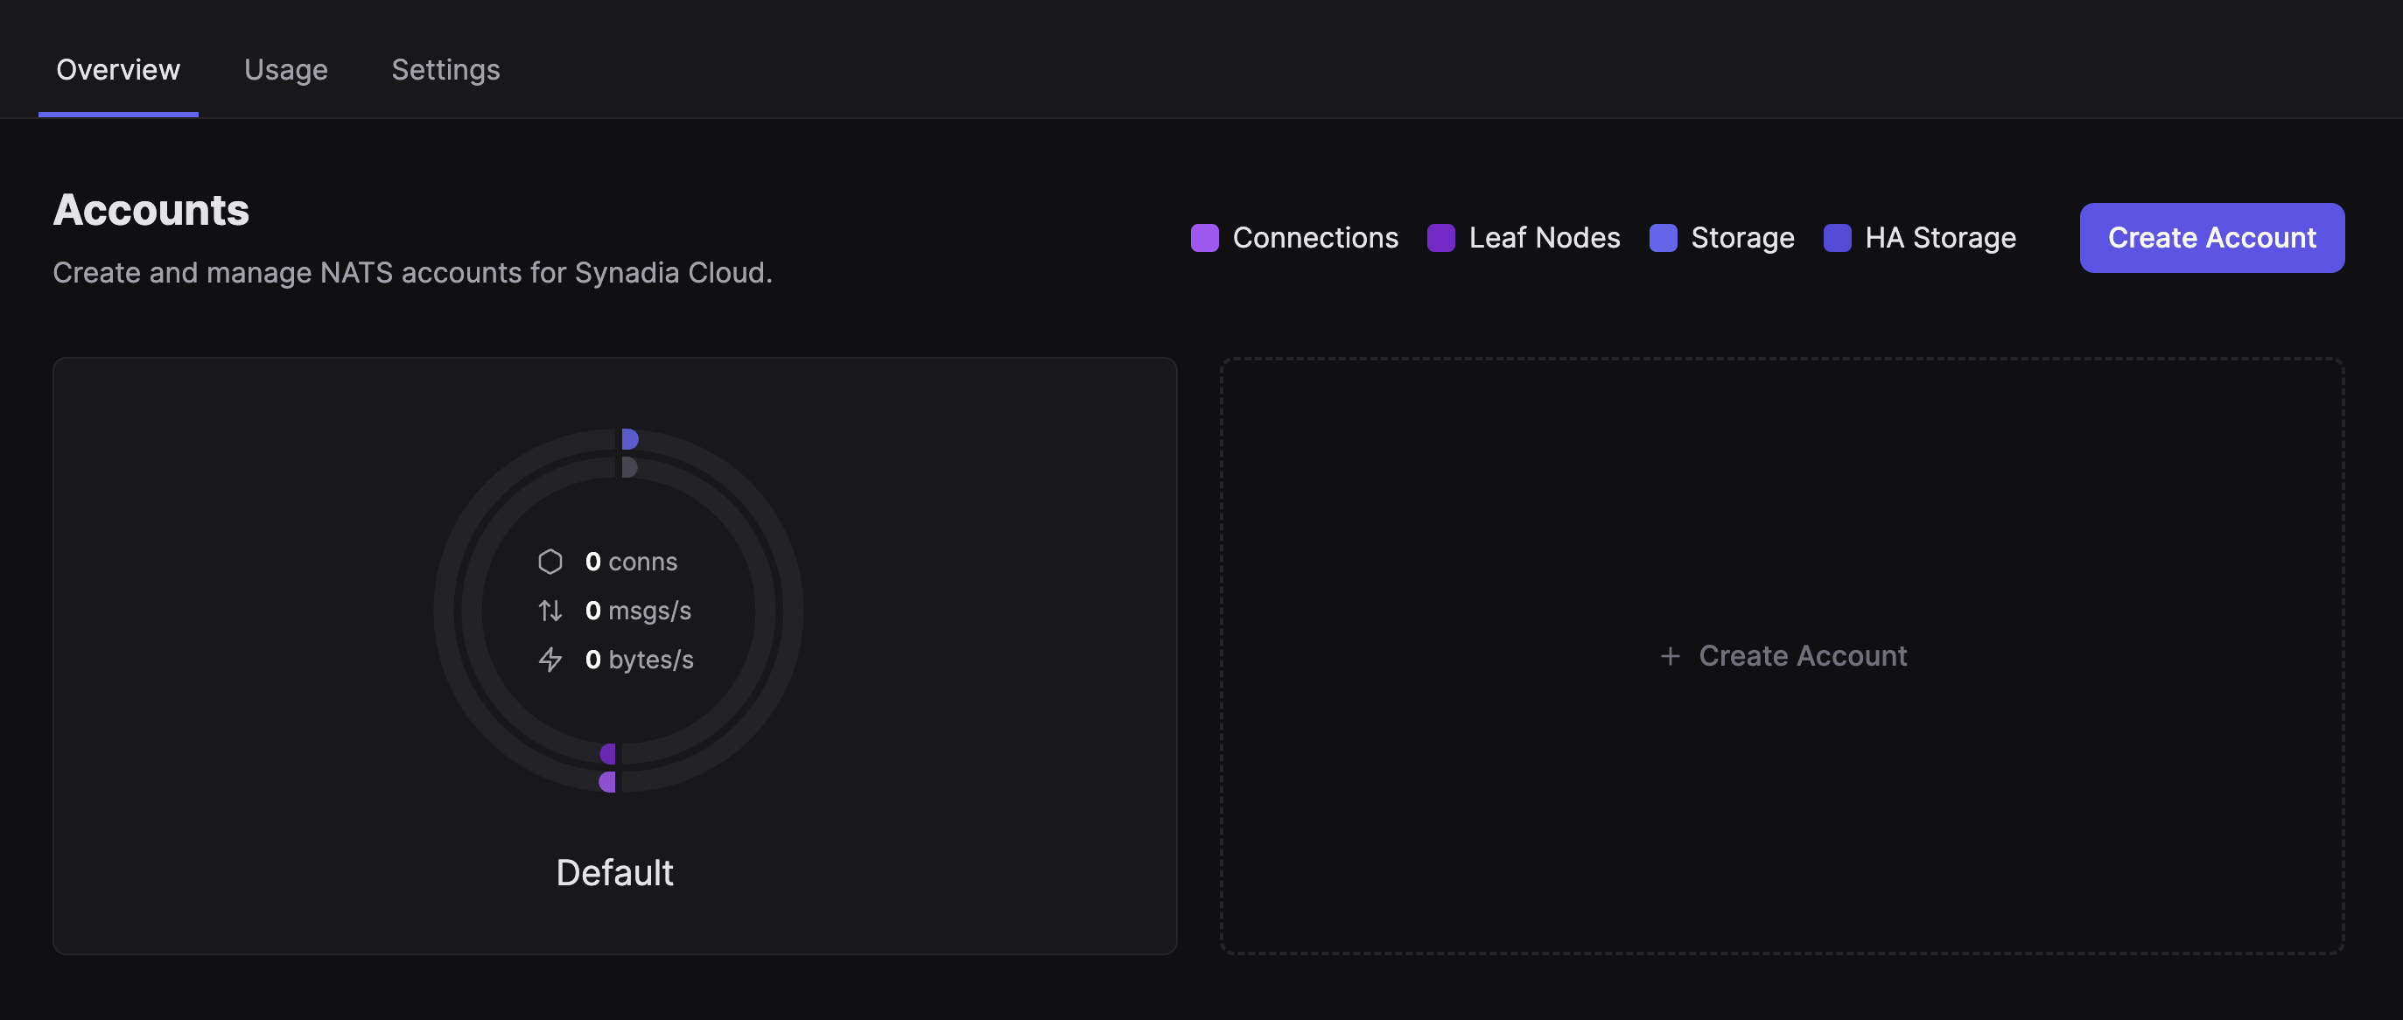Click the Leaf Nodes legend icon
This screenshot has width=2403, height=1020.
click(x=1440, y=237)
